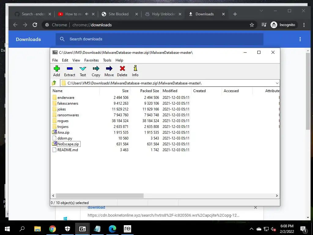Screen dimensions: 313x235
Task: Bookmark this page with the star icon
Action: point(252,25)
